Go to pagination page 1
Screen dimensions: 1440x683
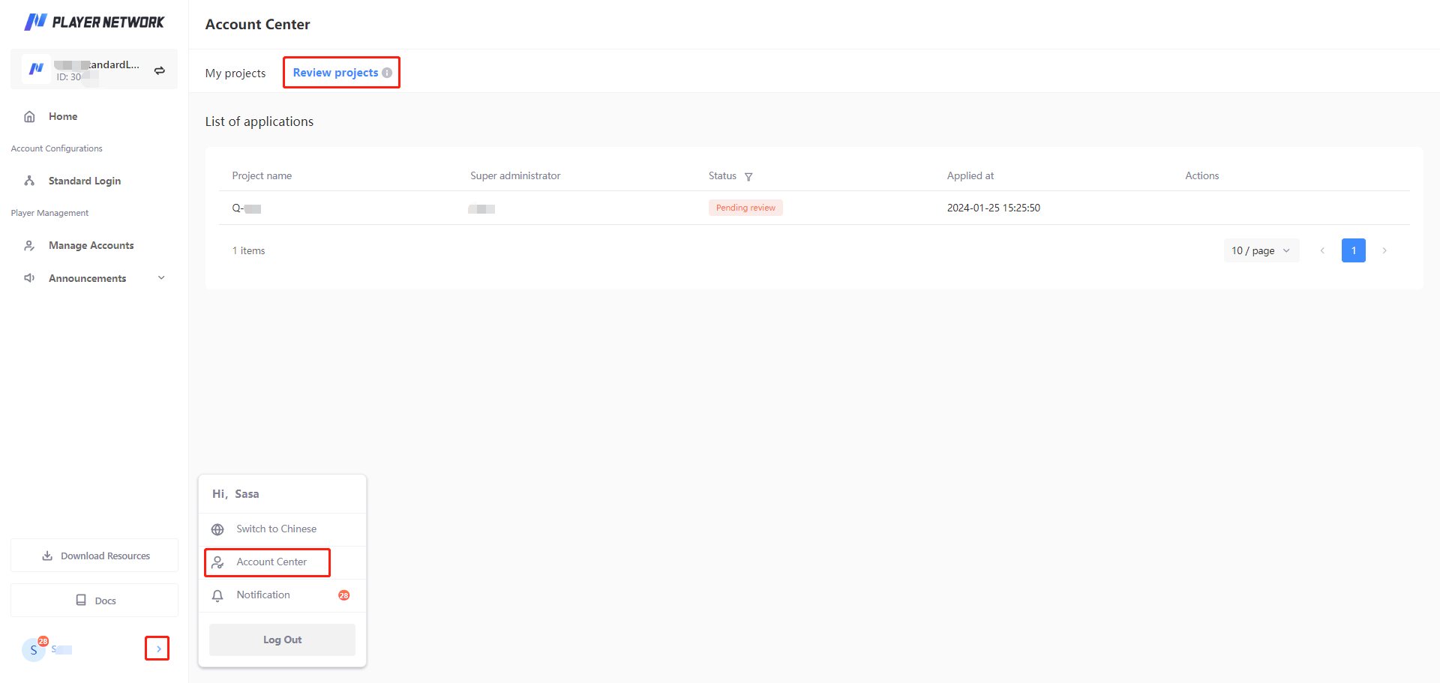pos(1353,251)
